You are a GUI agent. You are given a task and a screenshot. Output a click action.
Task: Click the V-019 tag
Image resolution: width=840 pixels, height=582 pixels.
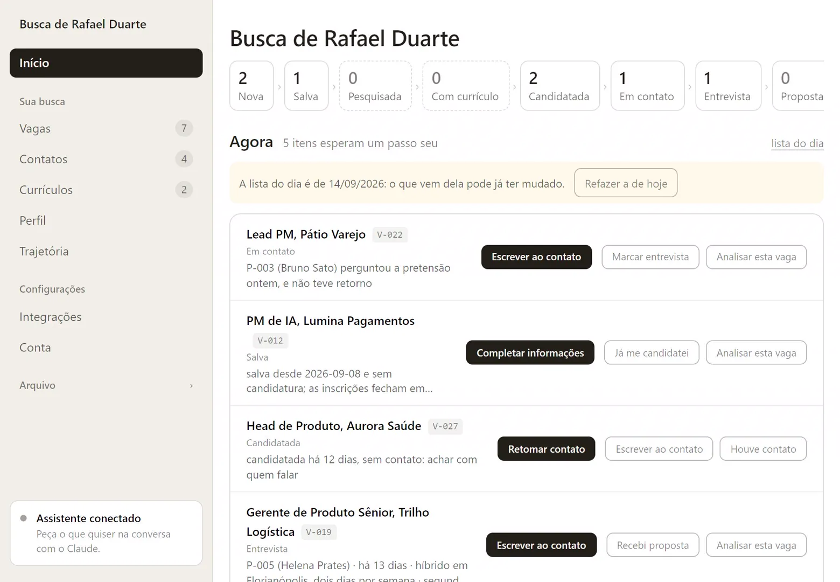[x=319, y=532]
